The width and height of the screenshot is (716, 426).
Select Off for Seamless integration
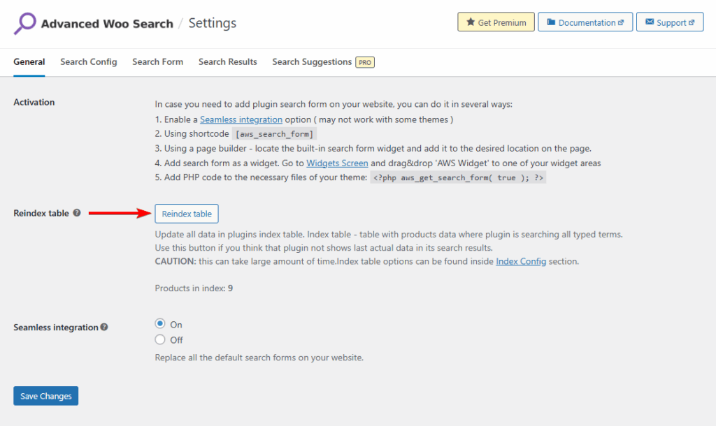click(159, 340)
